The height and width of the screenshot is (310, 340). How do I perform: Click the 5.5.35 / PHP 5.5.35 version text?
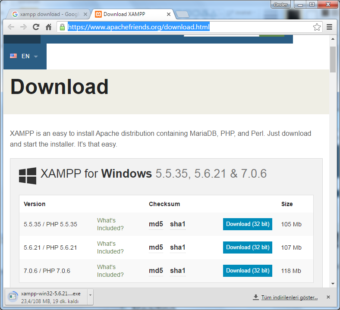point(50,224)
